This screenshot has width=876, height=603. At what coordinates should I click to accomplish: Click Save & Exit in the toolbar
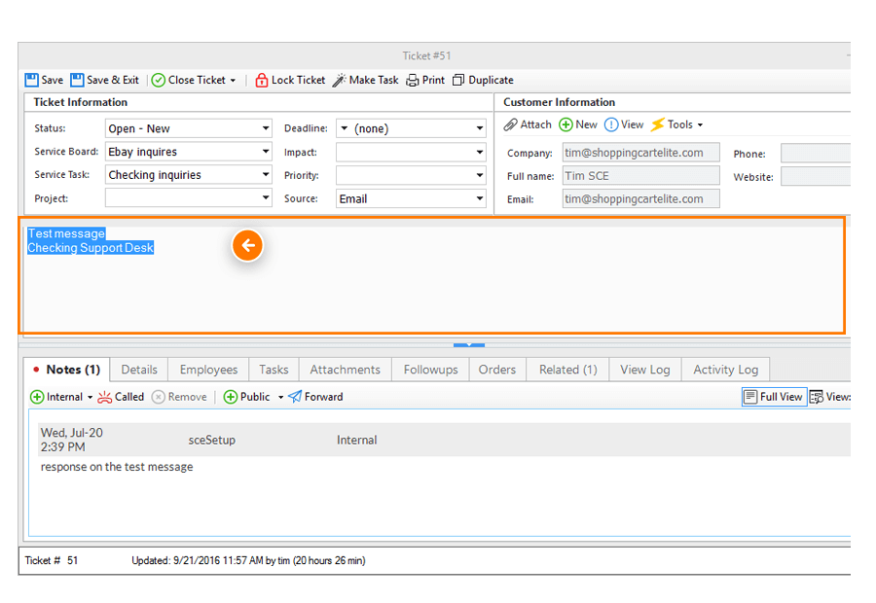pos(104,80)
